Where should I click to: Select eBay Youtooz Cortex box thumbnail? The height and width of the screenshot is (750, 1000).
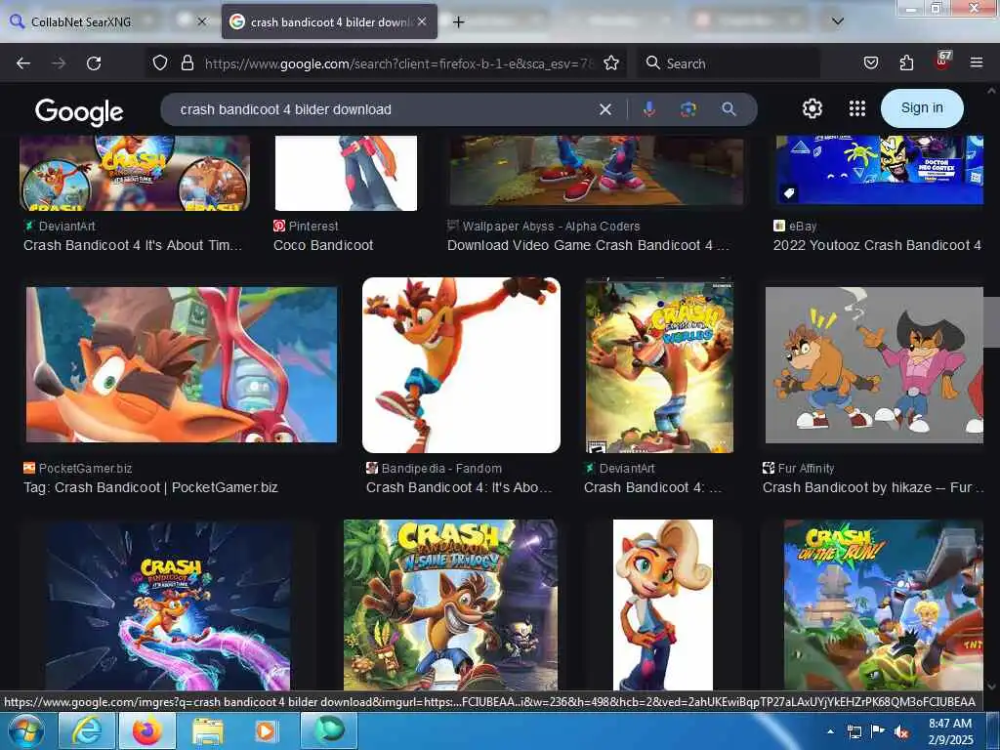point(880,170)
